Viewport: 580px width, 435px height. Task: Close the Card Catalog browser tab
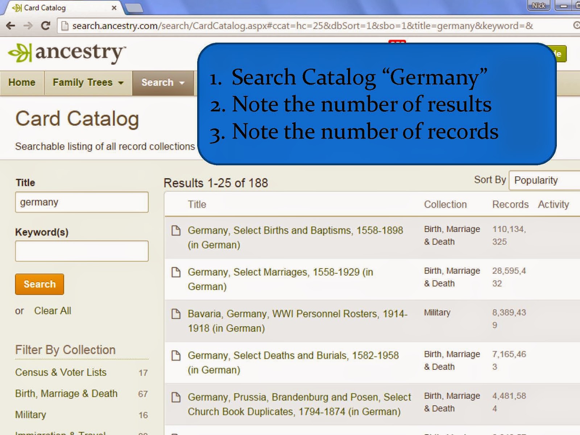pos(114,8)
